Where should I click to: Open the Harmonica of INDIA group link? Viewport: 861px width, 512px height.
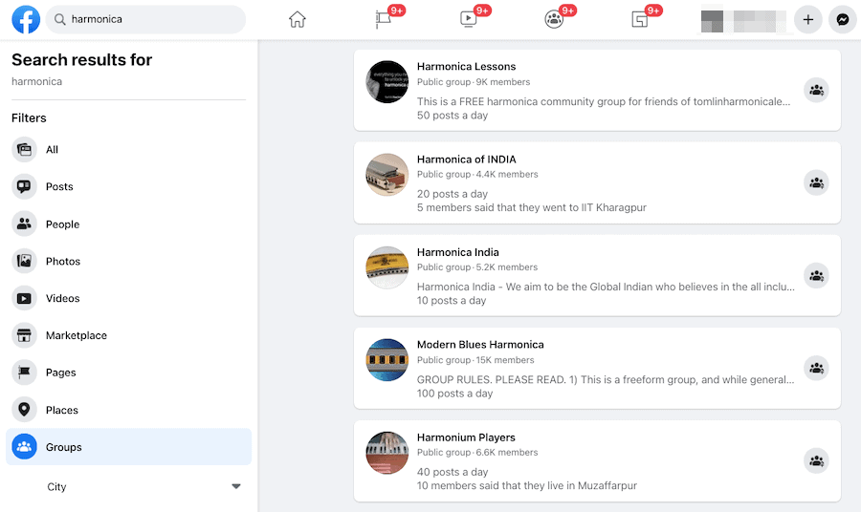click(466, 160)
